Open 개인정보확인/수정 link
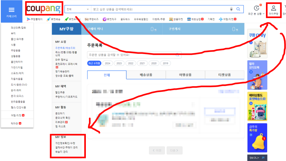This screenshot has height=161, width=286. [65, 143]
